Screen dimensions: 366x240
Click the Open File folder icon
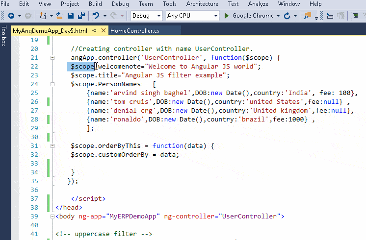point(60,16)
